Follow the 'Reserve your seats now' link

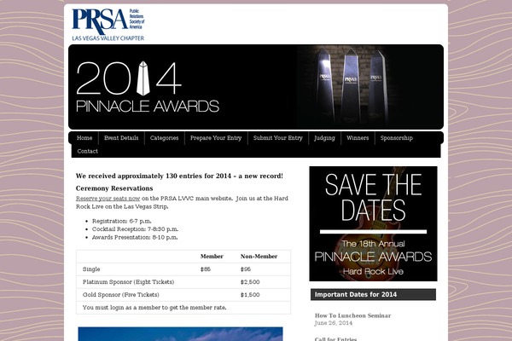pos(108,199)
